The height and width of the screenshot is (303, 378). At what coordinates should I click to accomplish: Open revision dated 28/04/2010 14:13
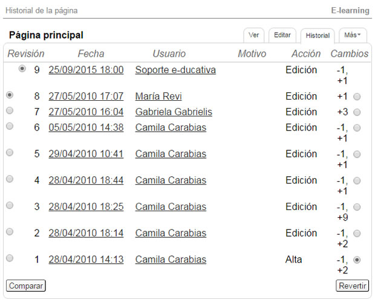tap(86, 260)
